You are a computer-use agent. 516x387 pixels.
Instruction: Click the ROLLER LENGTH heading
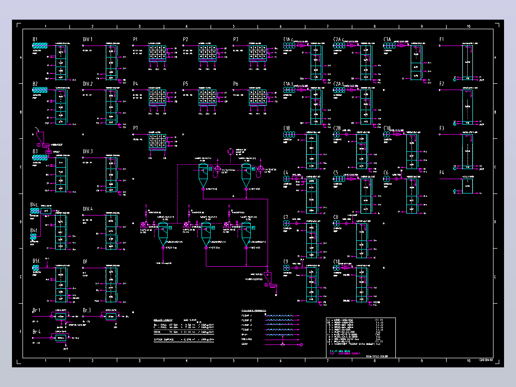[163, 320]
